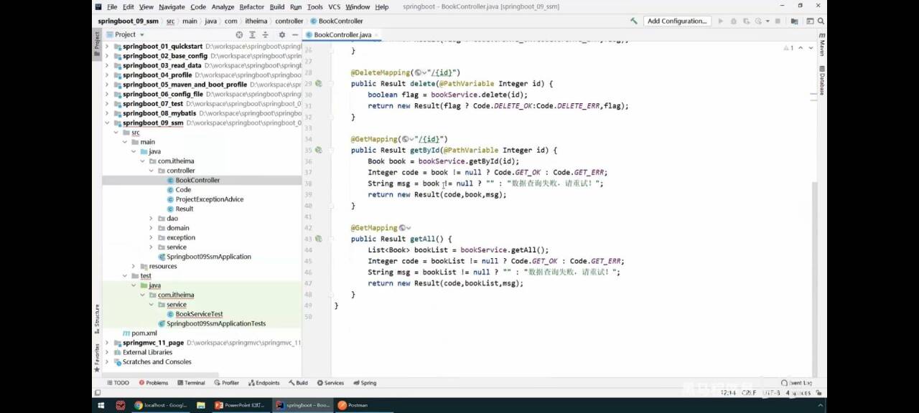Click Add Configuration button
Screen dimensions: 919x413
pyautogui.click(x=677, y=22)
